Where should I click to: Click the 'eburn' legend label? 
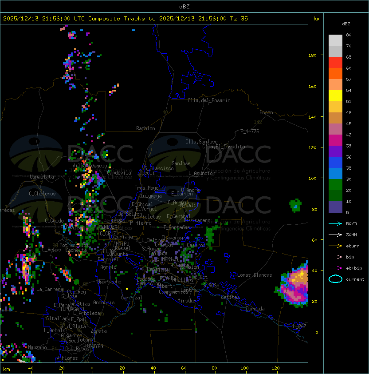(x=353, y=246)
